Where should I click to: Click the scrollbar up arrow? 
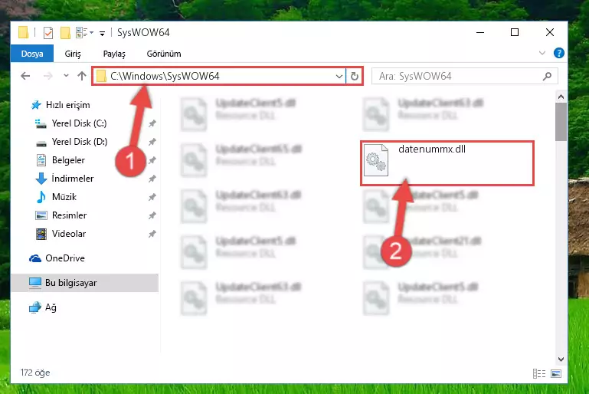561,97
